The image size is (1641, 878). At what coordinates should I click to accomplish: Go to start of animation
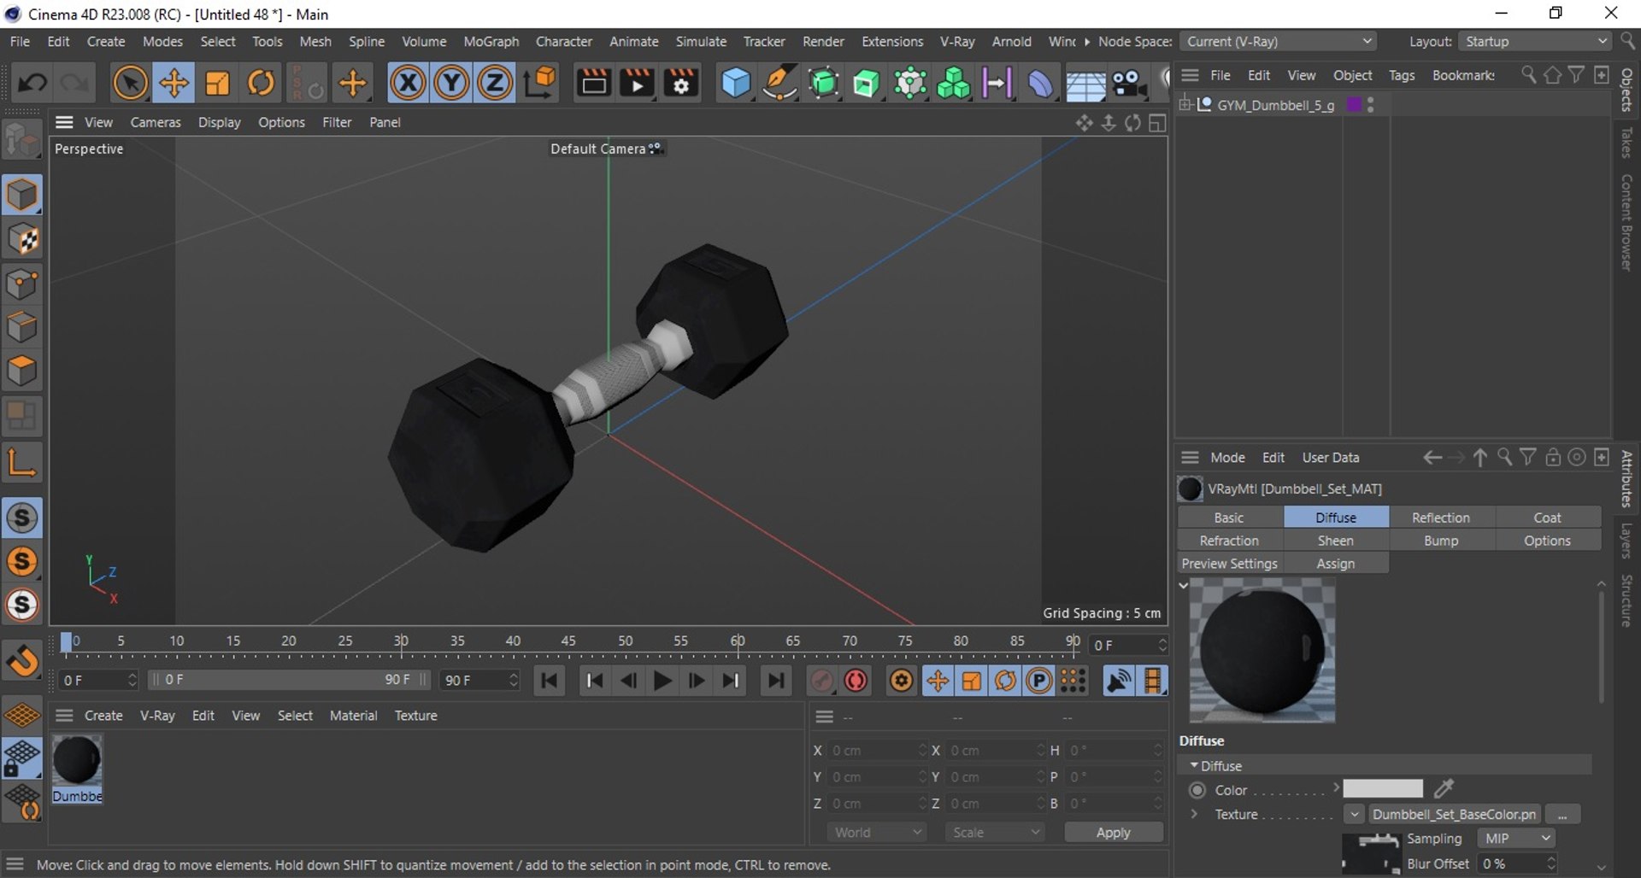coord(550,680)
